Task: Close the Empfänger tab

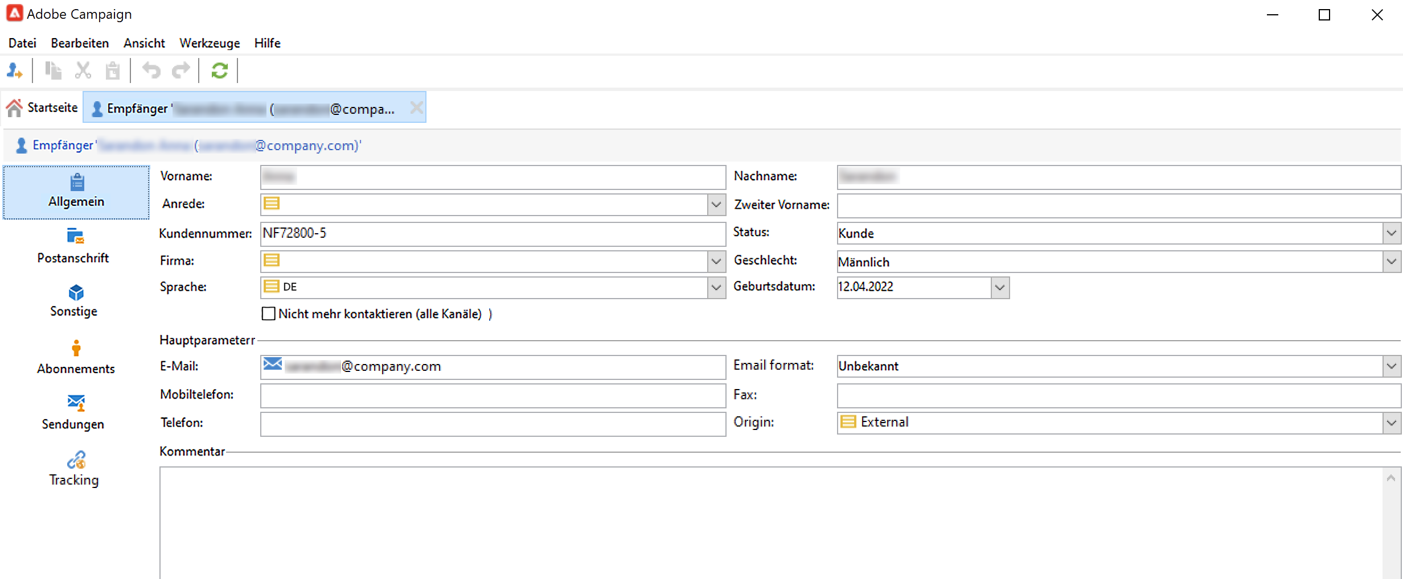Action: click(x=417, y=107)
